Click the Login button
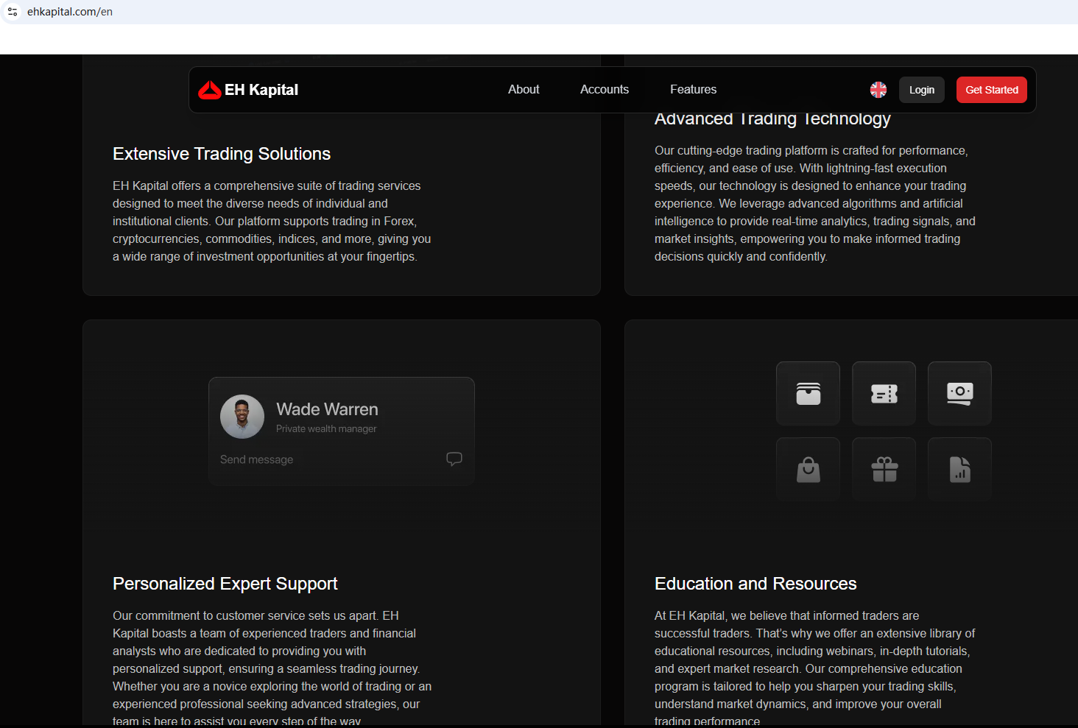 (922, 90)
